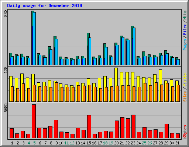This screenshot has width=189, height=147.
Task: Select the red KBytes bar for day 15
Action: pyautogui.click(x=89, y=127)
